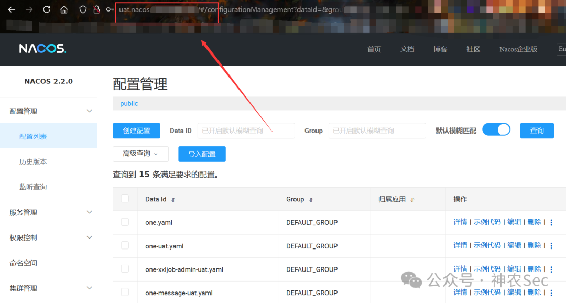The image size is (566, 303).
Task: Open 博客 in top navigation
Action: click(x=440, y=49)
